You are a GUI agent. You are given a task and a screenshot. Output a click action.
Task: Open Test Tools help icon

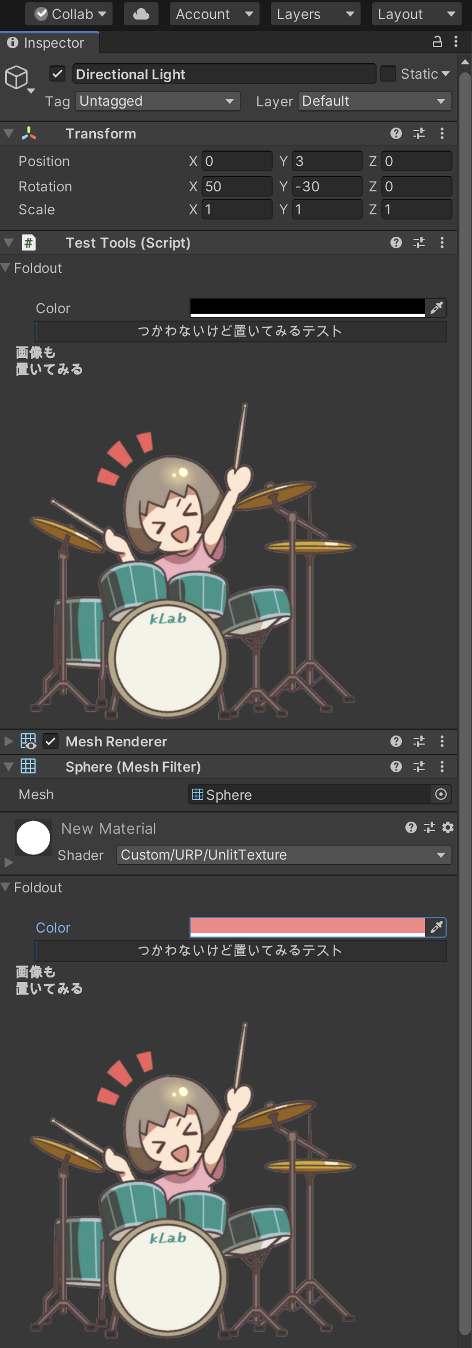pos(396,242)
